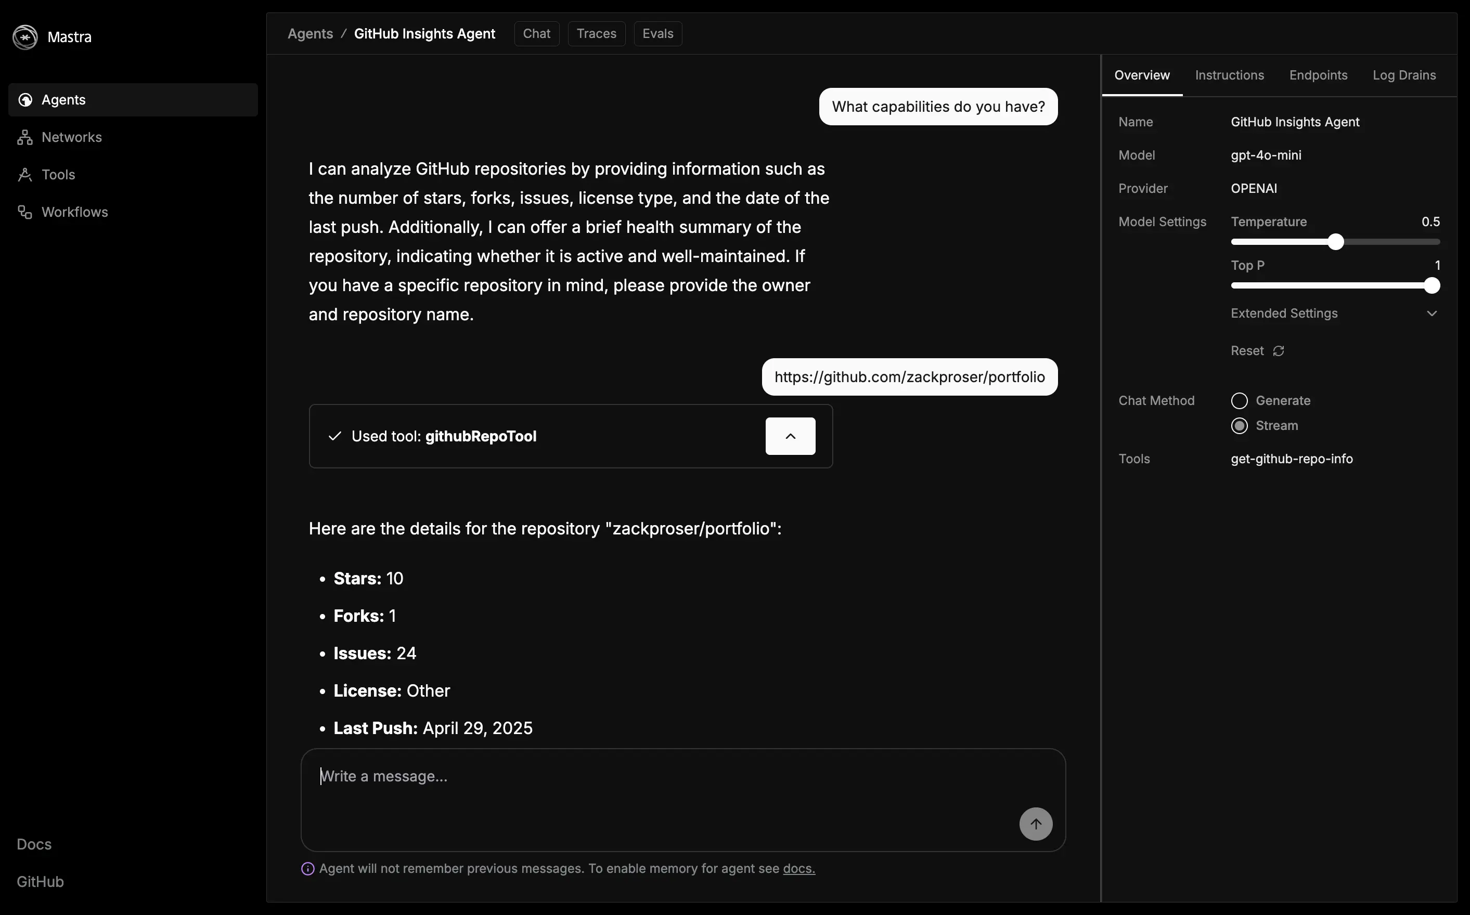Focus the Write a message input
Viewport: 1470px width, 915px height.
tap(683, 800)
